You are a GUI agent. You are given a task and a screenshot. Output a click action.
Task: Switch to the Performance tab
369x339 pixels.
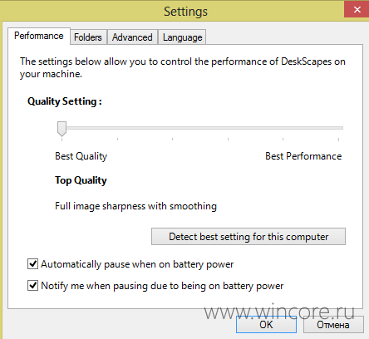click(39, 36)
